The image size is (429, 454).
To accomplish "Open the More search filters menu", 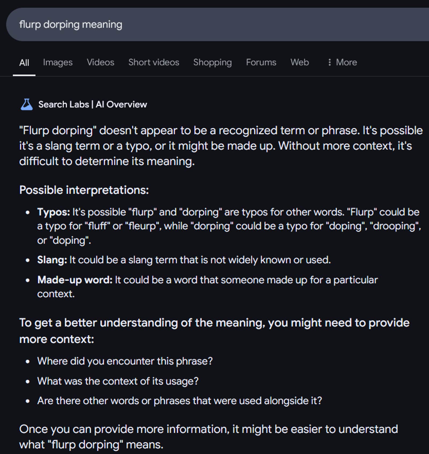I will 342,62.
